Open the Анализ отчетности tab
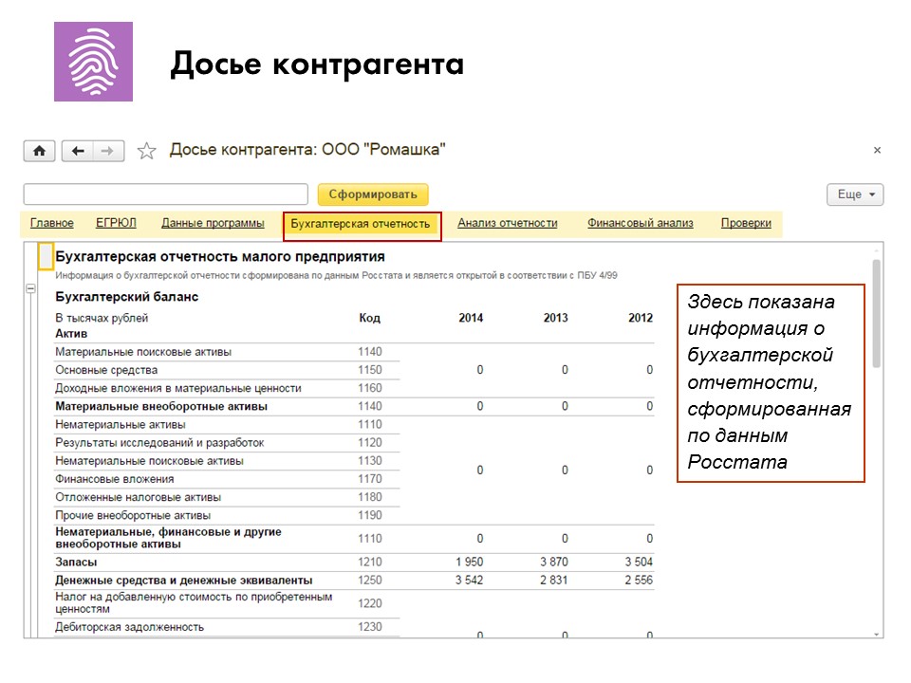The width and height of the screenshot is (911, 683). coord(507,223)
